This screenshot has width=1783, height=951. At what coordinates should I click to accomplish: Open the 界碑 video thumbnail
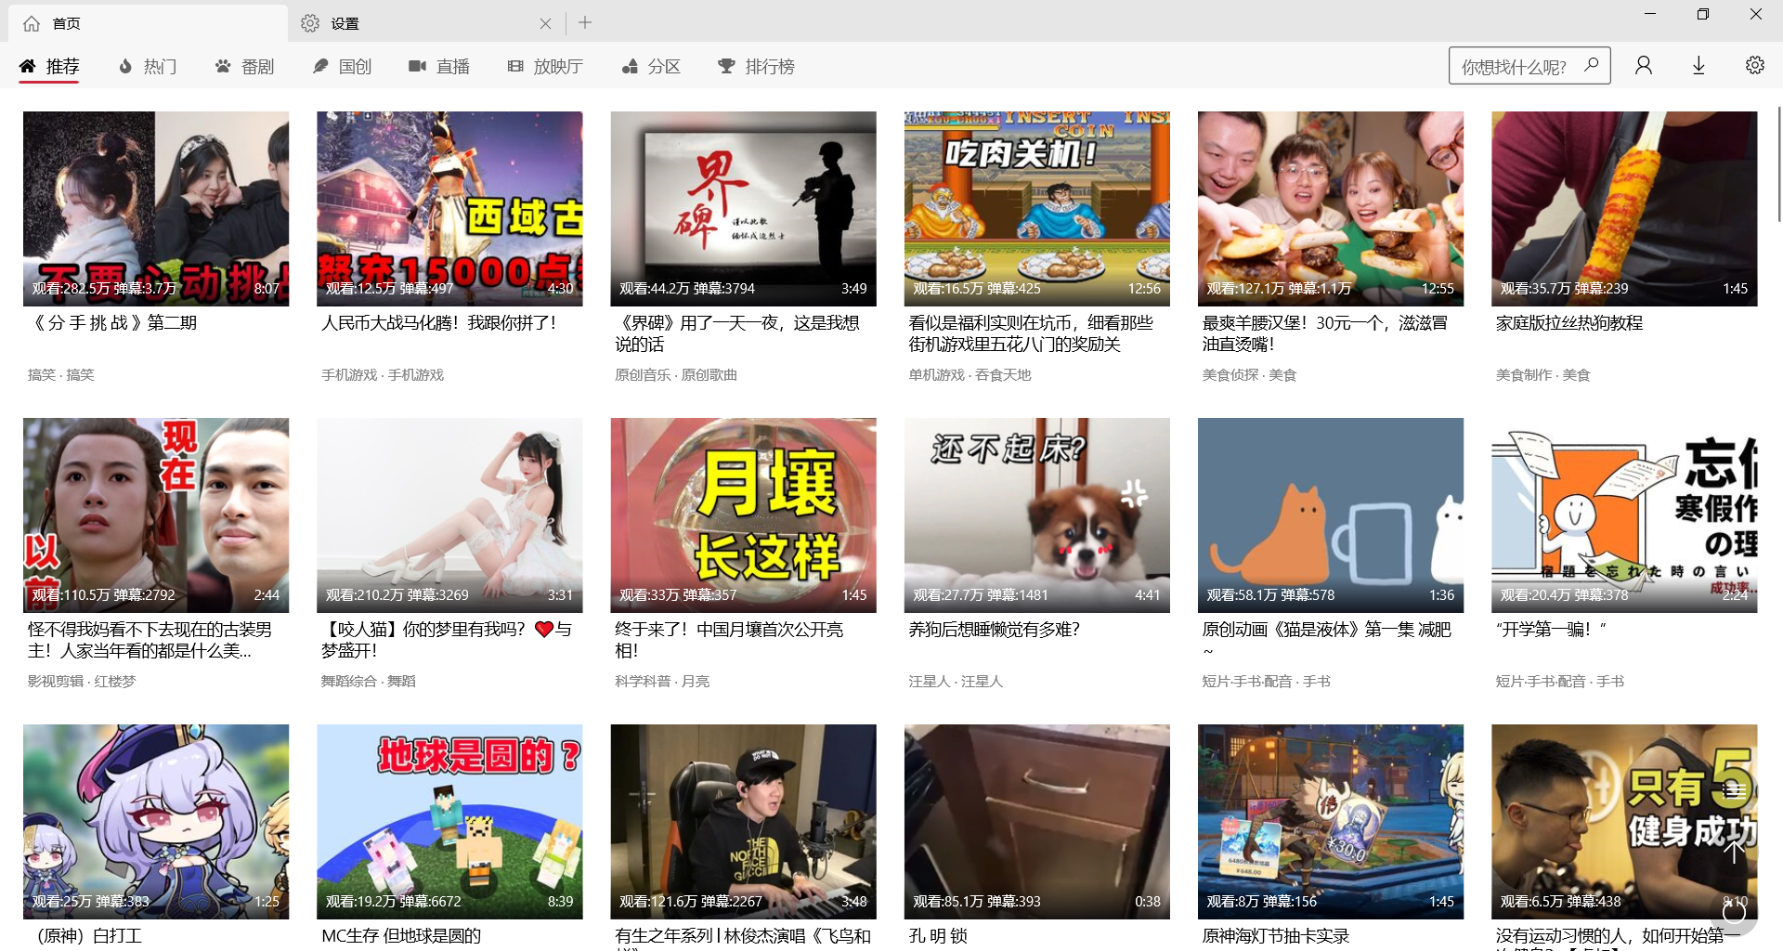pos(743,208)
